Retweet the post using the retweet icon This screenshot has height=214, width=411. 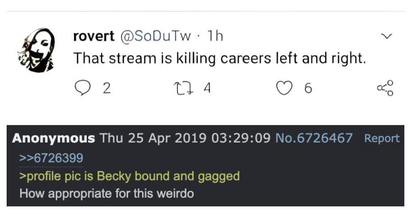pos(183,88)
